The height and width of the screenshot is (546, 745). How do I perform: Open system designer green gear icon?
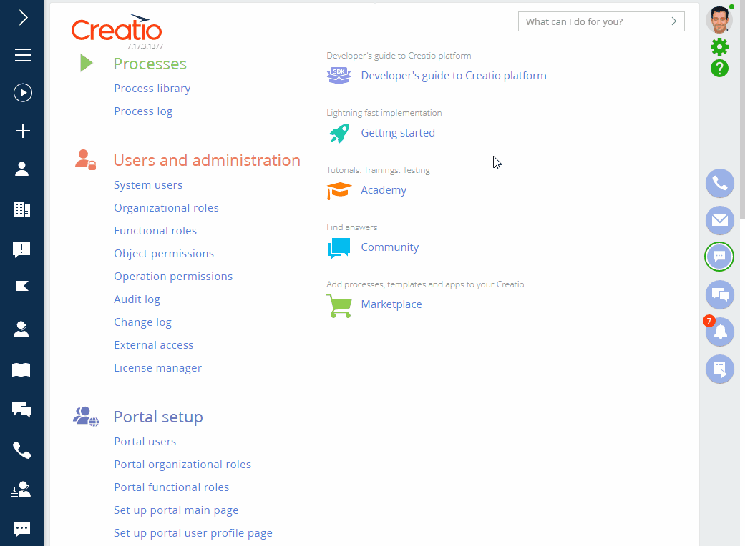(x=719, y=46)
